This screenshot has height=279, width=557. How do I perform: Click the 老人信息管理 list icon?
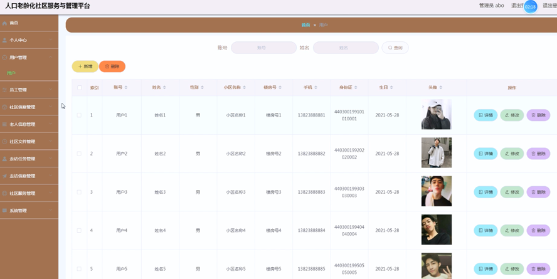coord(4,125)
